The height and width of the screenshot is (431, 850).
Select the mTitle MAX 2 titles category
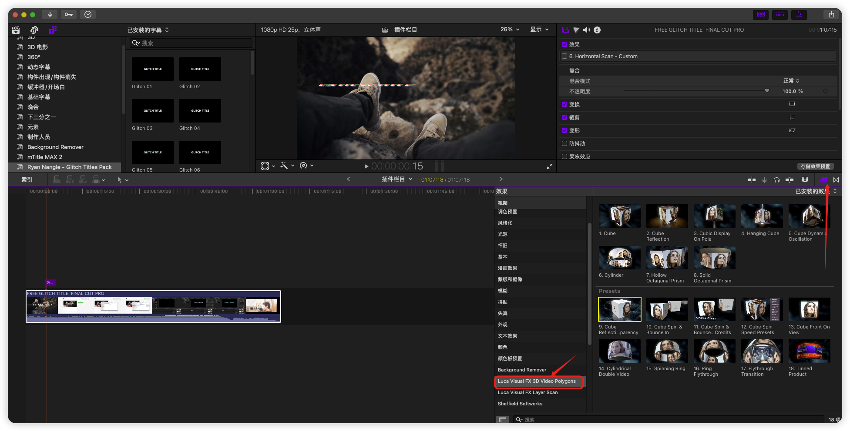coord(45,157)
